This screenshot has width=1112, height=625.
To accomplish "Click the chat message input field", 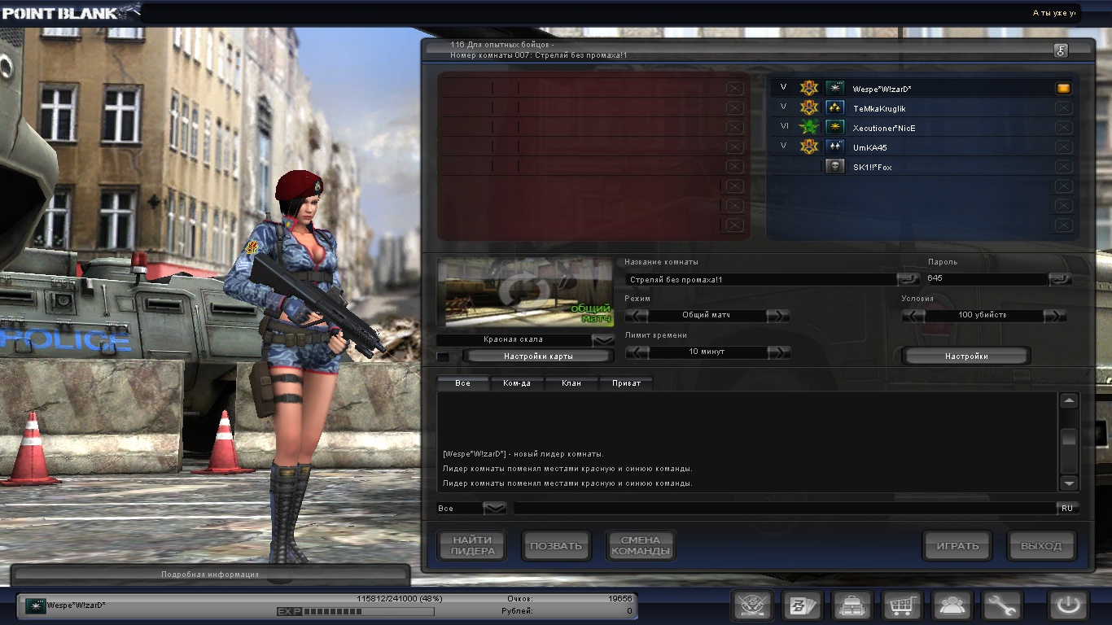I will click(785, 508).
